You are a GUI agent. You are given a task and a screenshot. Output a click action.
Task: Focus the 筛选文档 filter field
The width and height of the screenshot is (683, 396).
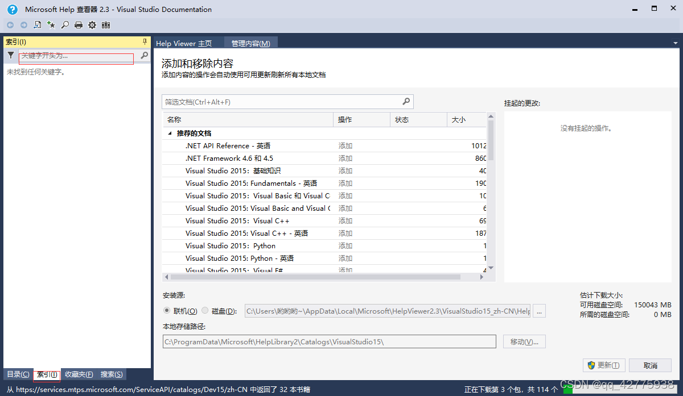point(282,102)
